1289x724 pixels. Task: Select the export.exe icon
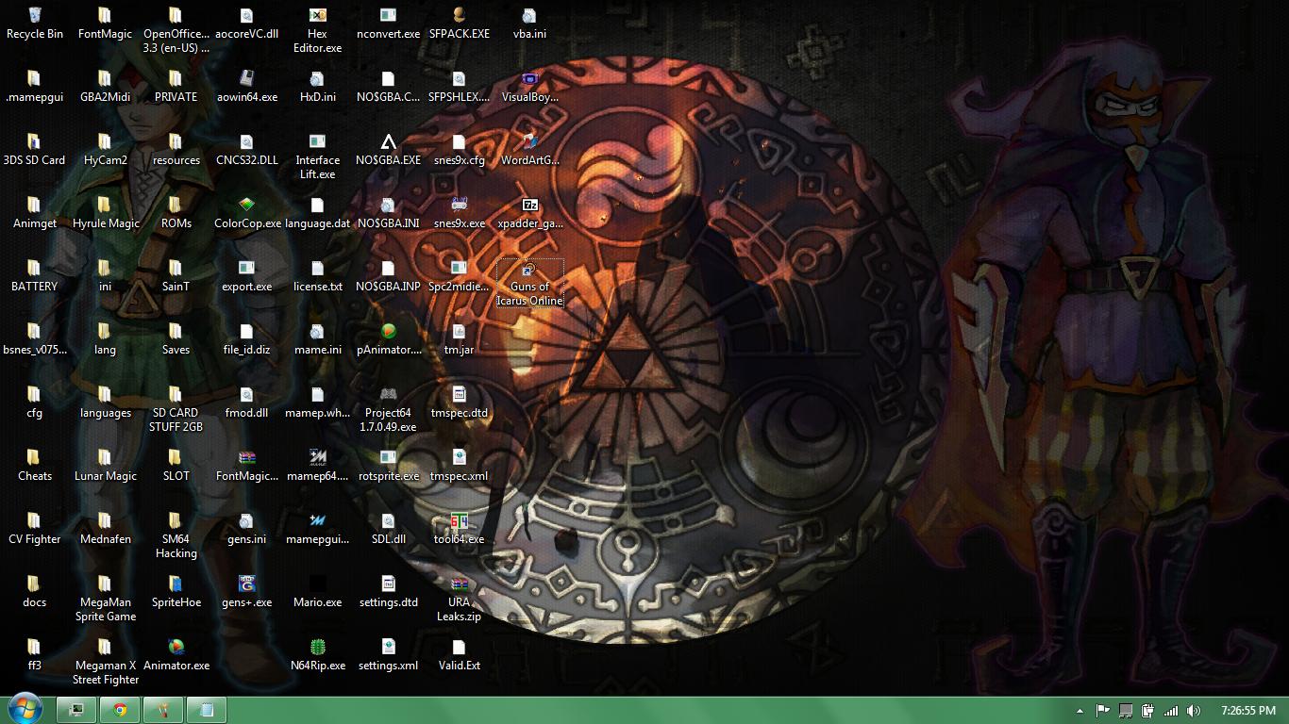(247, 277)
